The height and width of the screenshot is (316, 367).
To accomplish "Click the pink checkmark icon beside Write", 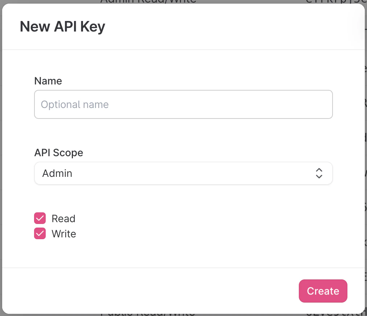I will tap(40, 233).
